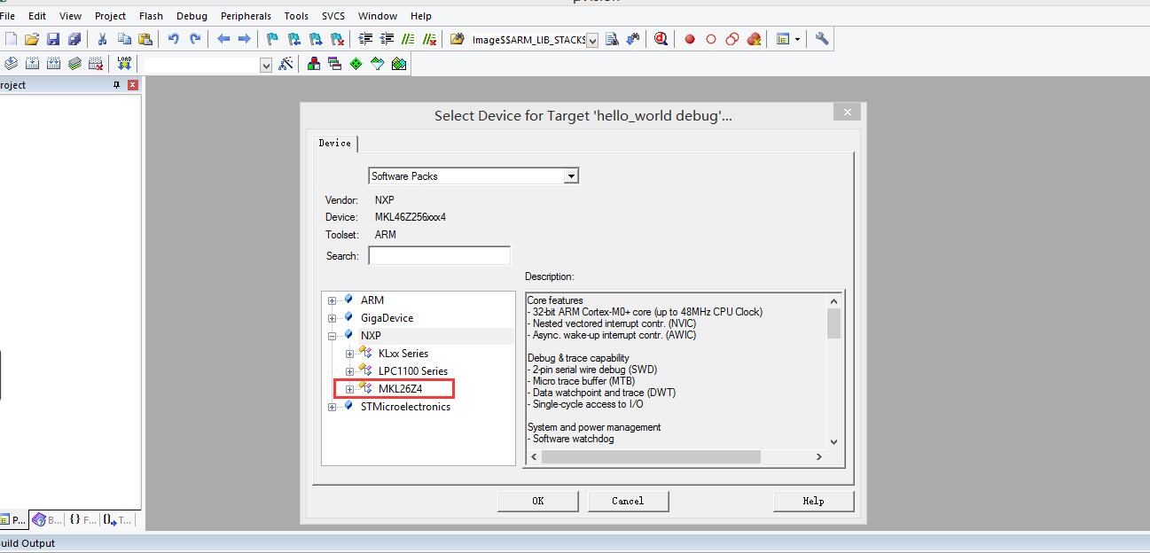Viewport: 1150px width, 553px height.
Task: Expand the LPC1100 Series node
Action: (x=349, y=371)
